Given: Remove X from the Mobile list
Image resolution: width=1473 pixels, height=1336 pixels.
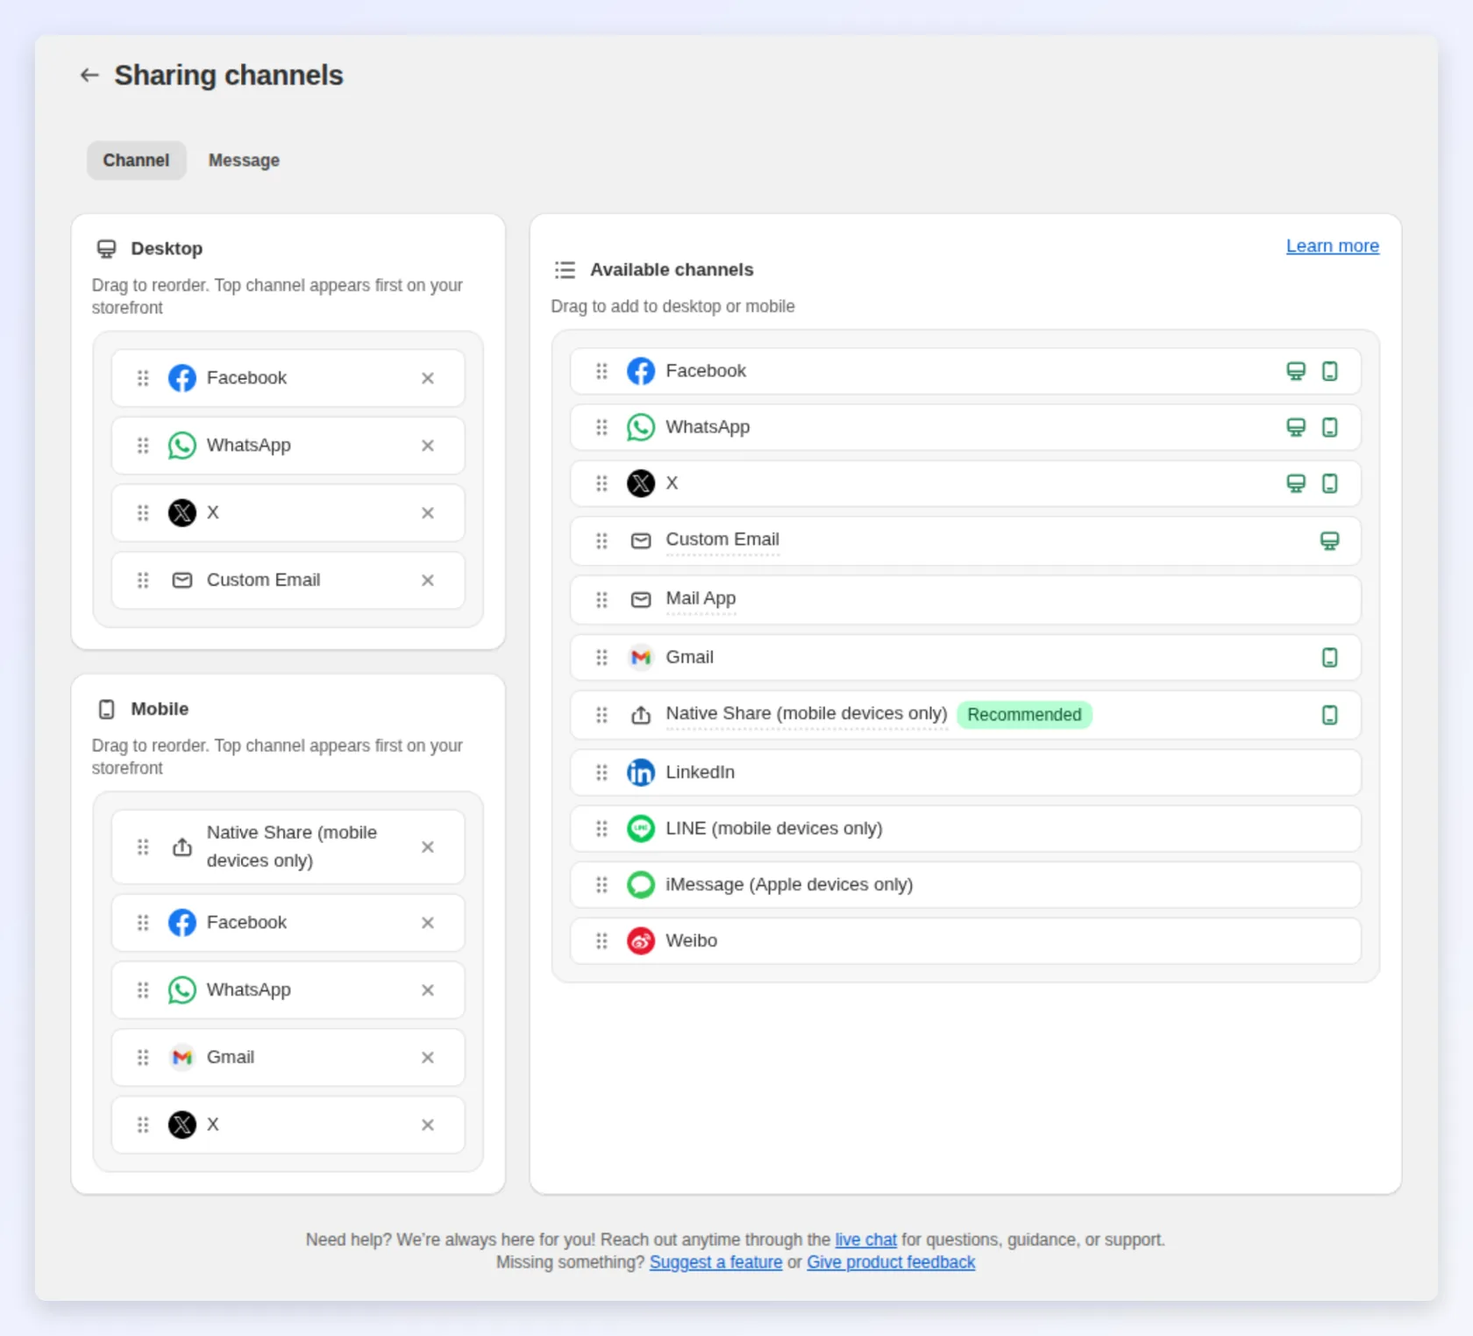Looking at the screenshot, I should coord(428,1125).
